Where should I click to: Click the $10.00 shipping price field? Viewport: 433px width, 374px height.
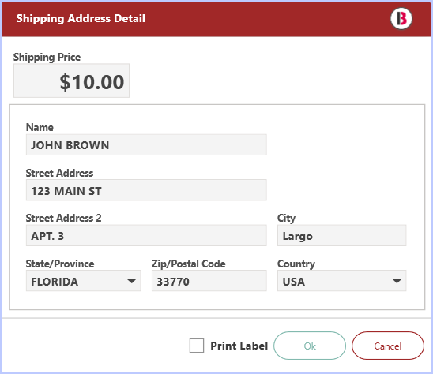pyautogui.click(x=72, y=80)
